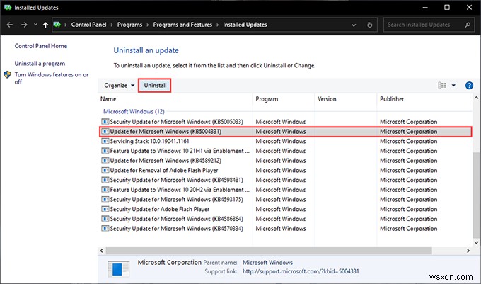481x284 pixels.
Task: Select Programs and Features in the breadcrumb
Action: [182, 25]
